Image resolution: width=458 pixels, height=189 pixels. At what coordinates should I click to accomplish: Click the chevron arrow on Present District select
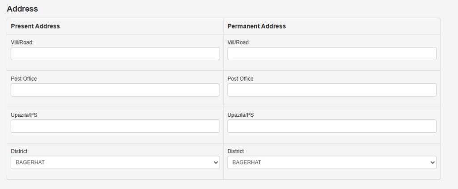click(x=216, y=163)
